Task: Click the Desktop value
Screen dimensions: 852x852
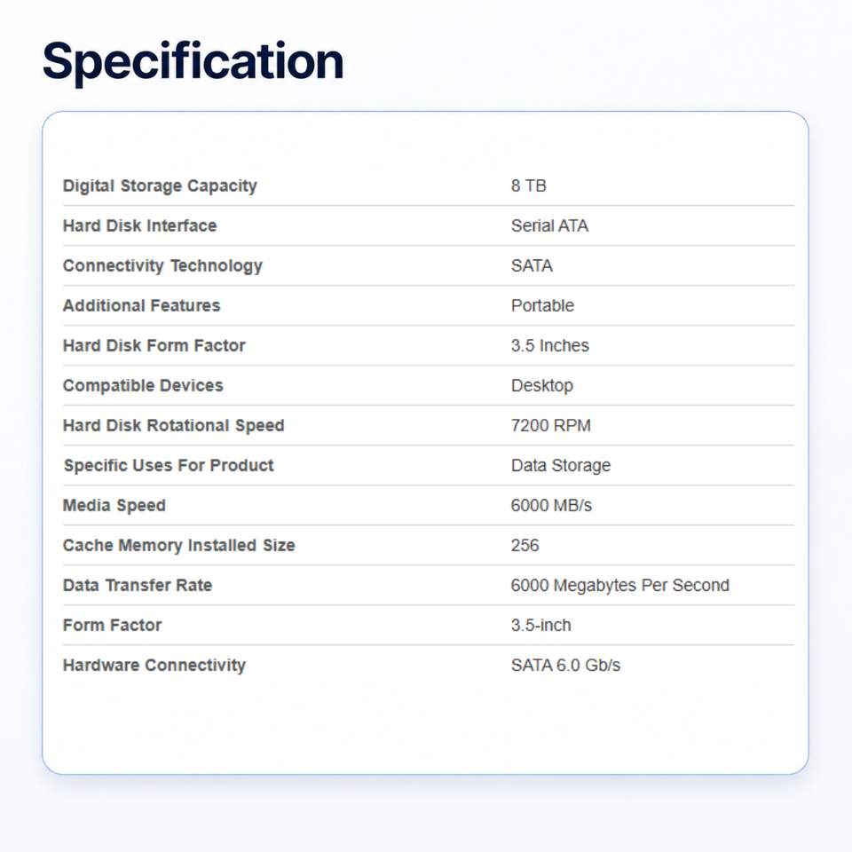Action: tap(541, 385)
